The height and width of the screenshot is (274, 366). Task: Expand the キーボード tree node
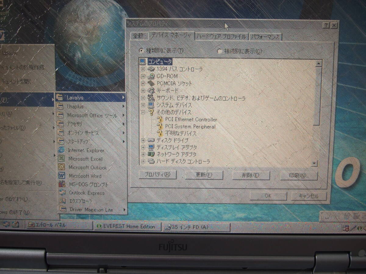143,91
